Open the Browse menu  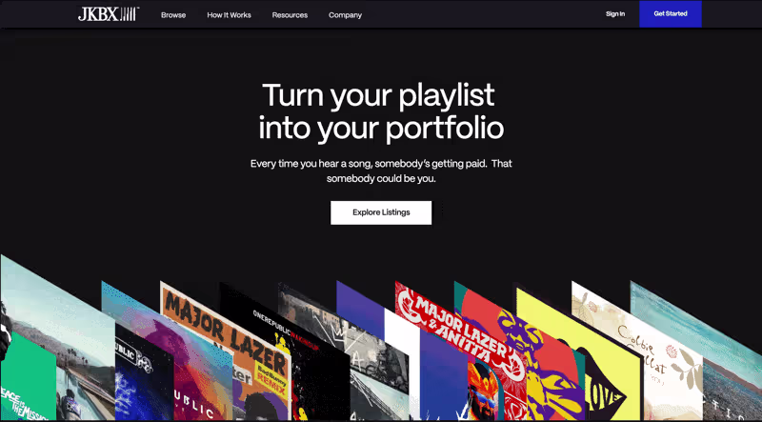(173, 15)
